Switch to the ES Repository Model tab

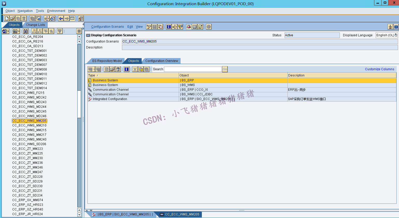107,61
